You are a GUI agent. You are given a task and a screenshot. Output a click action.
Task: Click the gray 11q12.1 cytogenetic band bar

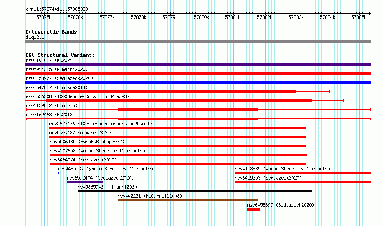198,42
